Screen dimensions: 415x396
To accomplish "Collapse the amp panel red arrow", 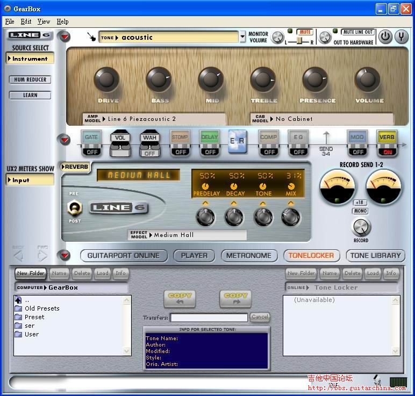I will coord(65,37).
